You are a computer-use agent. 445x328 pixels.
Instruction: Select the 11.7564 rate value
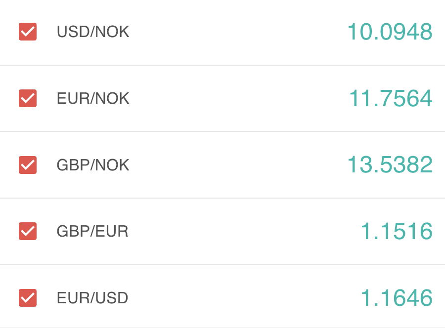point(391,98)
